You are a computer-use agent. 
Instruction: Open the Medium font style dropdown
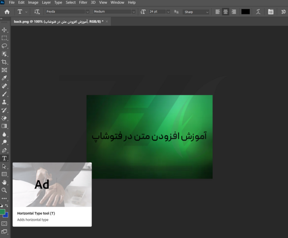coord(134,12)
